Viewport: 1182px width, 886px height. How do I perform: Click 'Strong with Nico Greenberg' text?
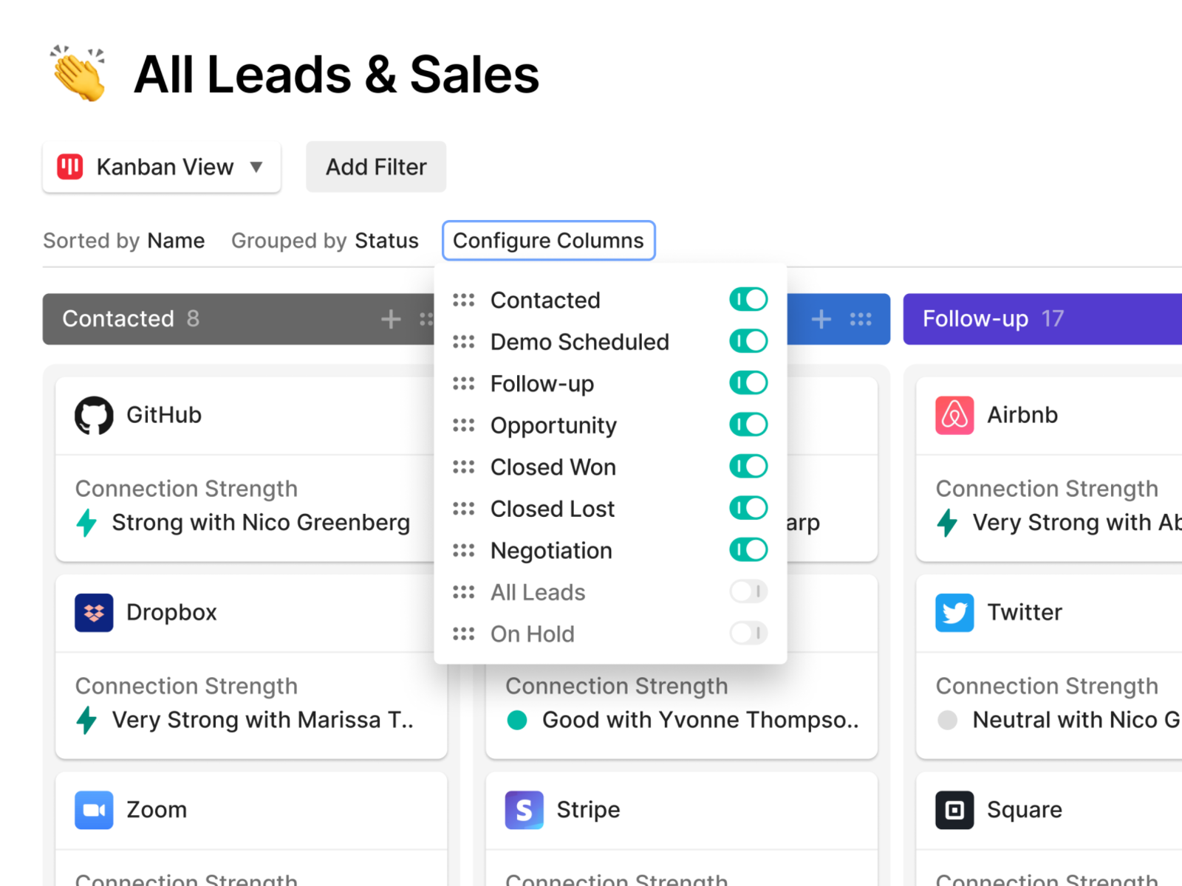(261, 523)
